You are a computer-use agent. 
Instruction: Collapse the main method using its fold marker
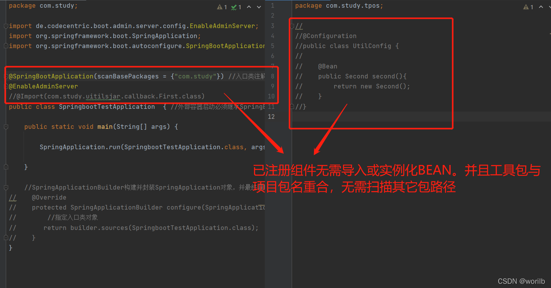point(6,127)
